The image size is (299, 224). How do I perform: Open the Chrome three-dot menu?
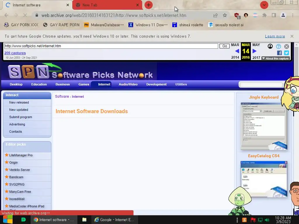(293, 15)
